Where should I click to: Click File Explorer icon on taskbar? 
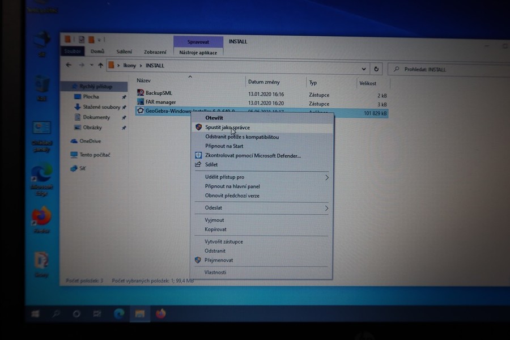pyautogui.click(x=140, y=313)
